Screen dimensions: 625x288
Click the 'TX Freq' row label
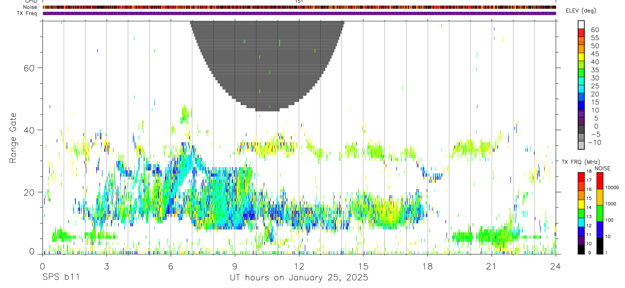(27, 13)
